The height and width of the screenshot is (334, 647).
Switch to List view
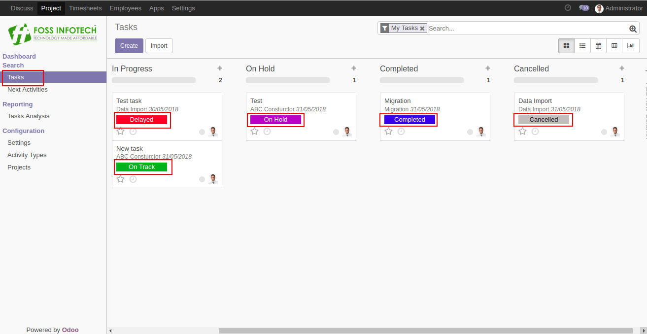582,46
